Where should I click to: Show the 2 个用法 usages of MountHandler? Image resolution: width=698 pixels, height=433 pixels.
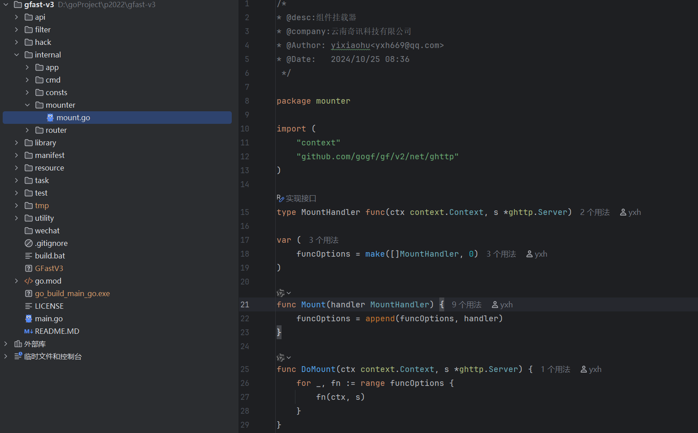tap(595, 212)
